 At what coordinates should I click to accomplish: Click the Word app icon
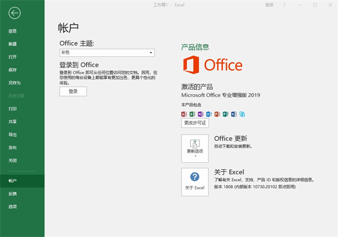tap(234, 114)
